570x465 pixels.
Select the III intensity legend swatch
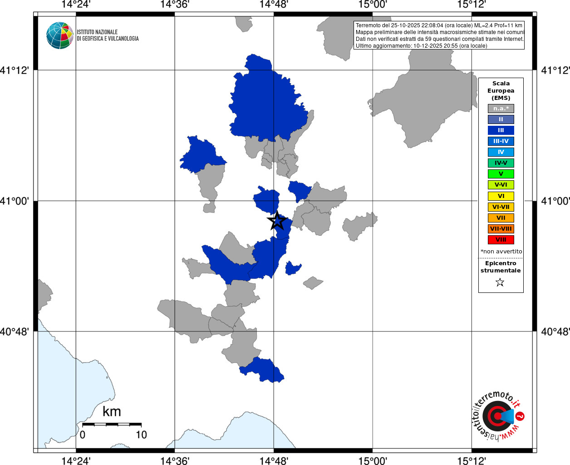(501, 130)
